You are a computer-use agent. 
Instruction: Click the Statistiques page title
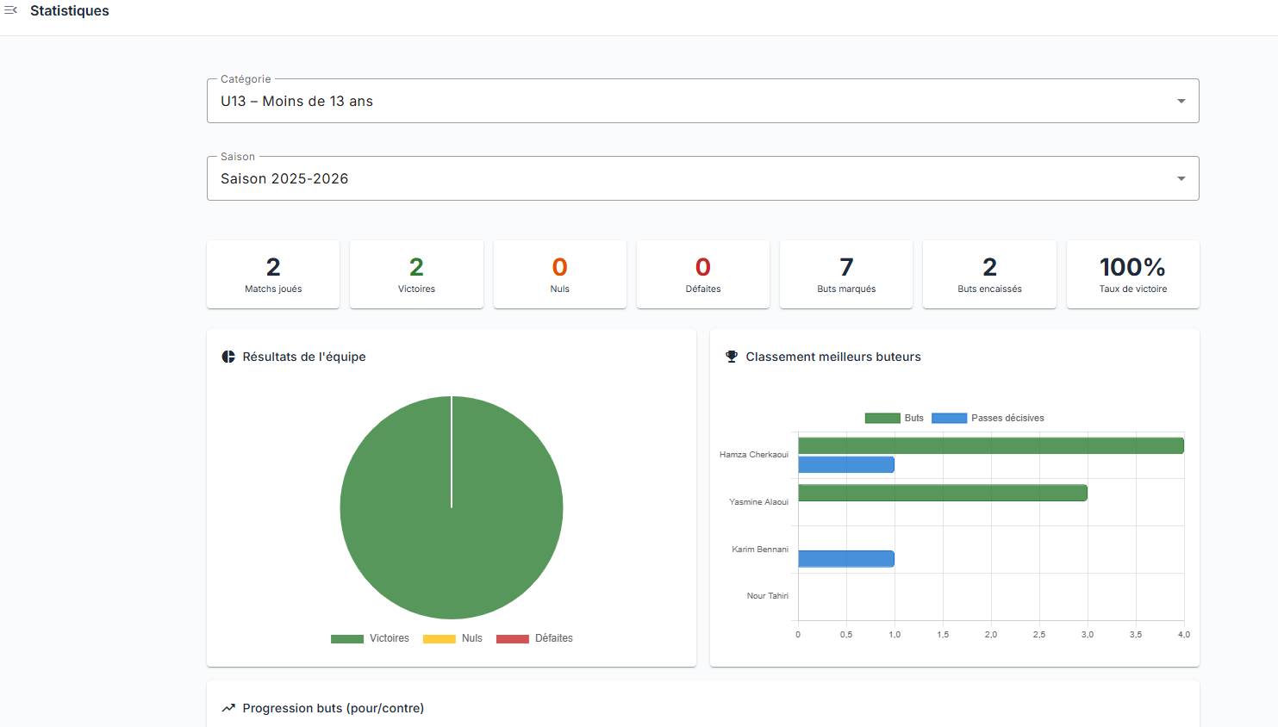pyautogui.click(x=70, y=11)
